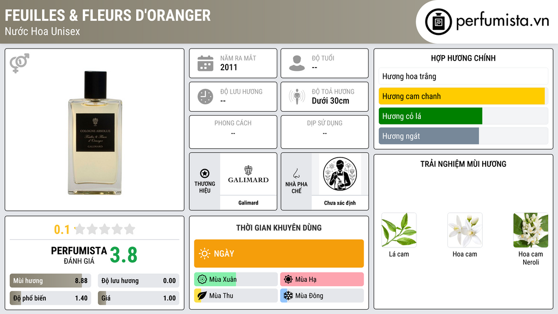Click the snowflake icon for Mùa Đông
Screen dimensions: 558x314
point(288,295)
